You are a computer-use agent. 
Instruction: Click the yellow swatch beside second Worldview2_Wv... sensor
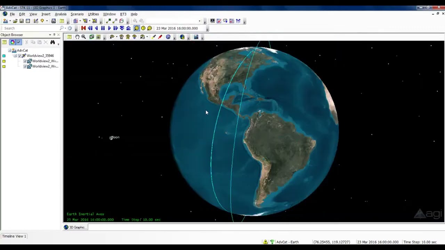pyautogui.click(x=4, y=66)
